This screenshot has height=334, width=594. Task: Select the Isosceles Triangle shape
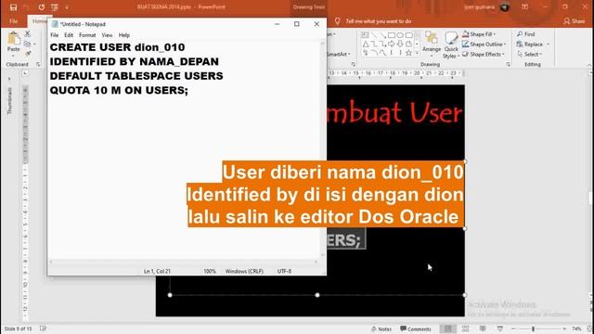[365, 45]
